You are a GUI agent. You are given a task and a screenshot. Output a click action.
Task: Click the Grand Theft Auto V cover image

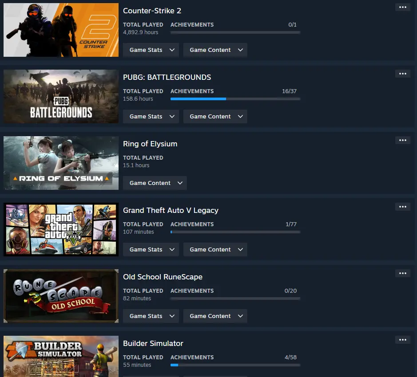pos(61,230)
